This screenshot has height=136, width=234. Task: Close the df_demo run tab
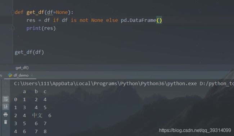(x=32, y=75)
